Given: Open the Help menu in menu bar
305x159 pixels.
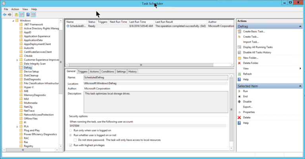Looking at the screenshot, I should click(34, 9).
